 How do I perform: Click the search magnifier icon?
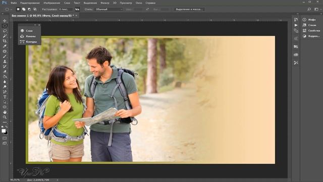(309, 9)
